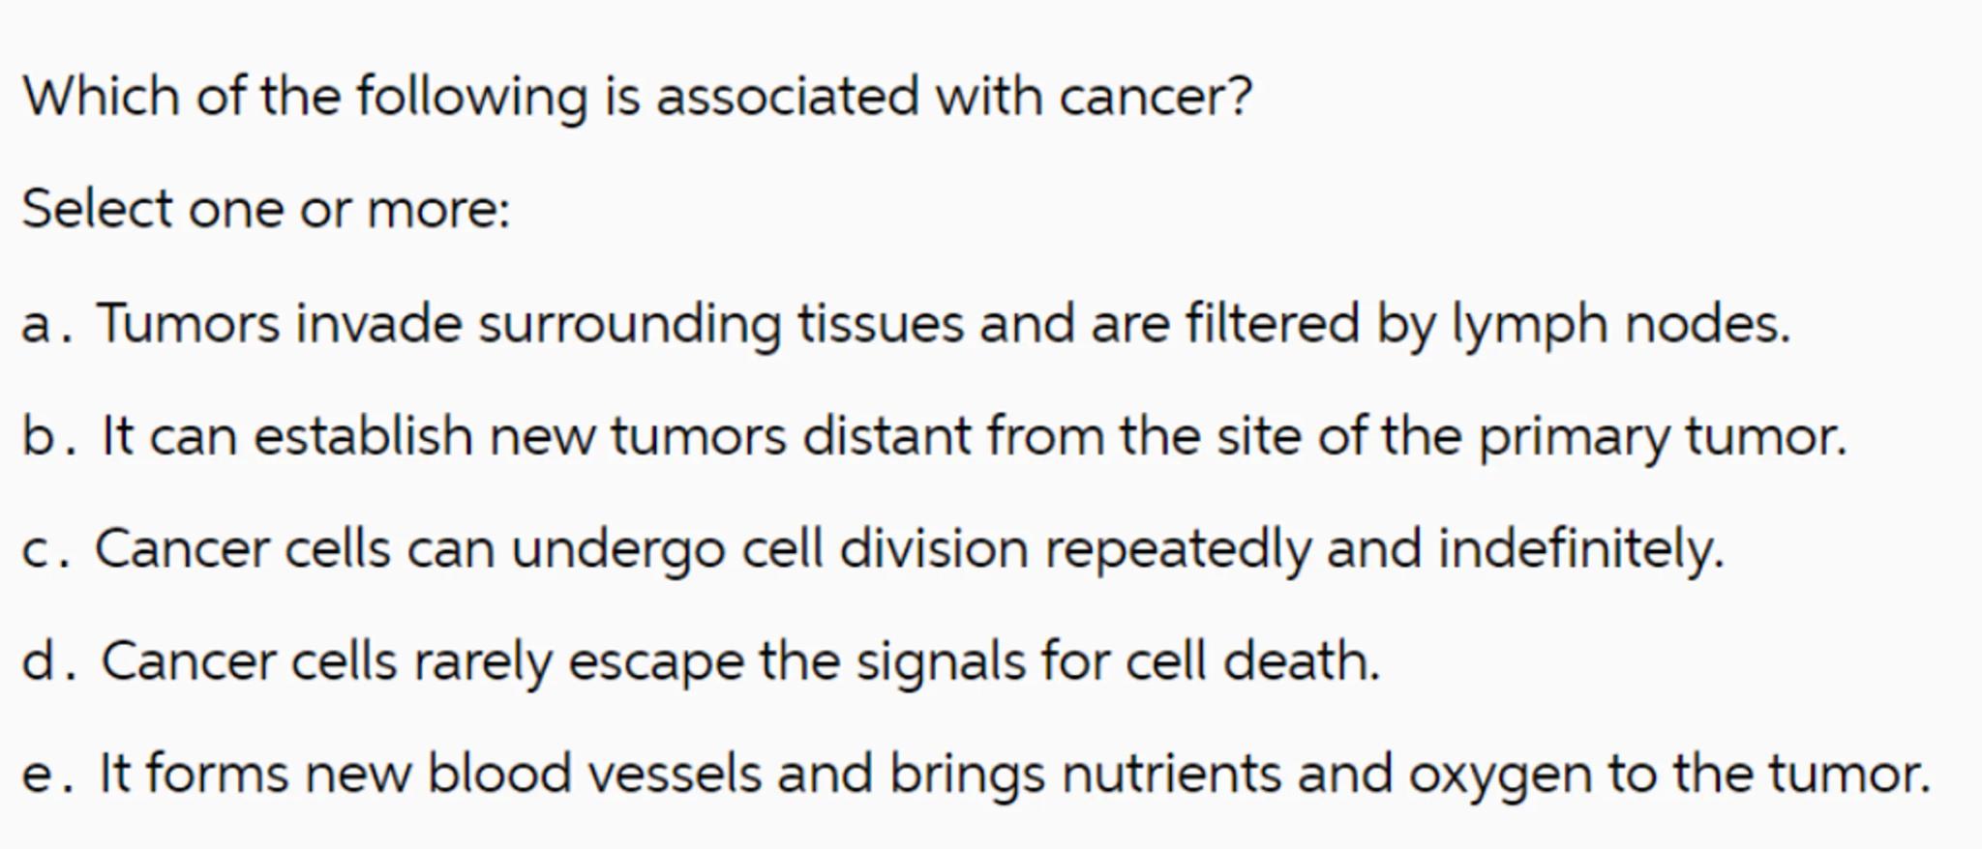Select option d about escaping cell death
Image resolution: width=1982 pixels, height=849 pixels.
coord(740,662)
